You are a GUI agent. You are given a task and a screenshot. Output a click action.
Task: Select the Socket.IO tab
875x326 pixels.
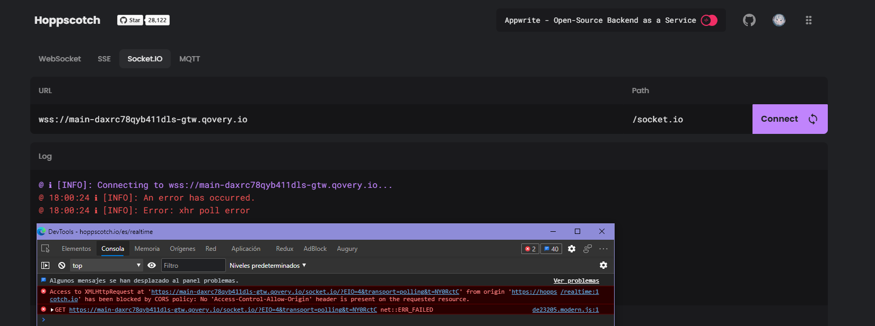pos(145,59)
